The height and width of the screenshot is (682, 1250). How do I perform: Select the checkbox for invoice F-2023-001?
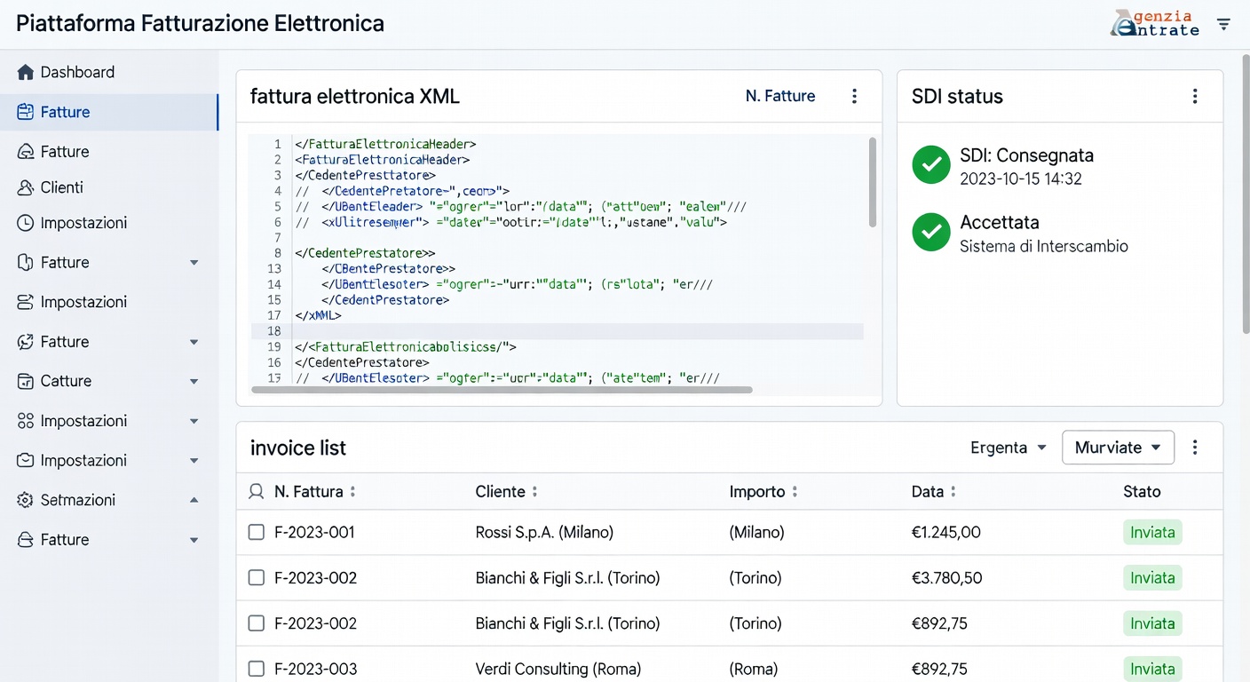click(257, 532)
